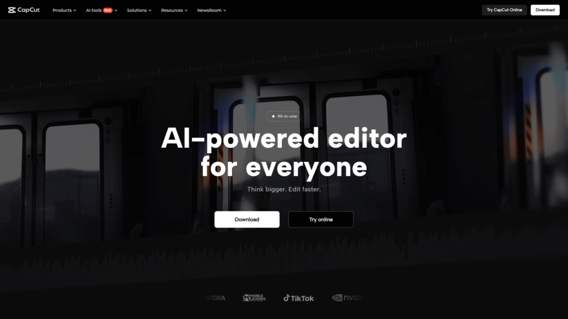Expand the Resources navigation menu

point(172,10)
